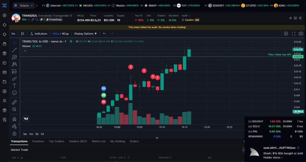The image size is (306, 162).
Task: Open the compass discover icon in sidebar
Action: [4, 15]
